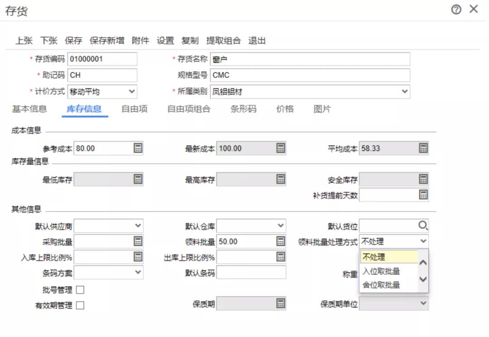Expand the 计价方式 dropdown
The image size is (489, 337).
pyautogui.click(x=132, y=91)
